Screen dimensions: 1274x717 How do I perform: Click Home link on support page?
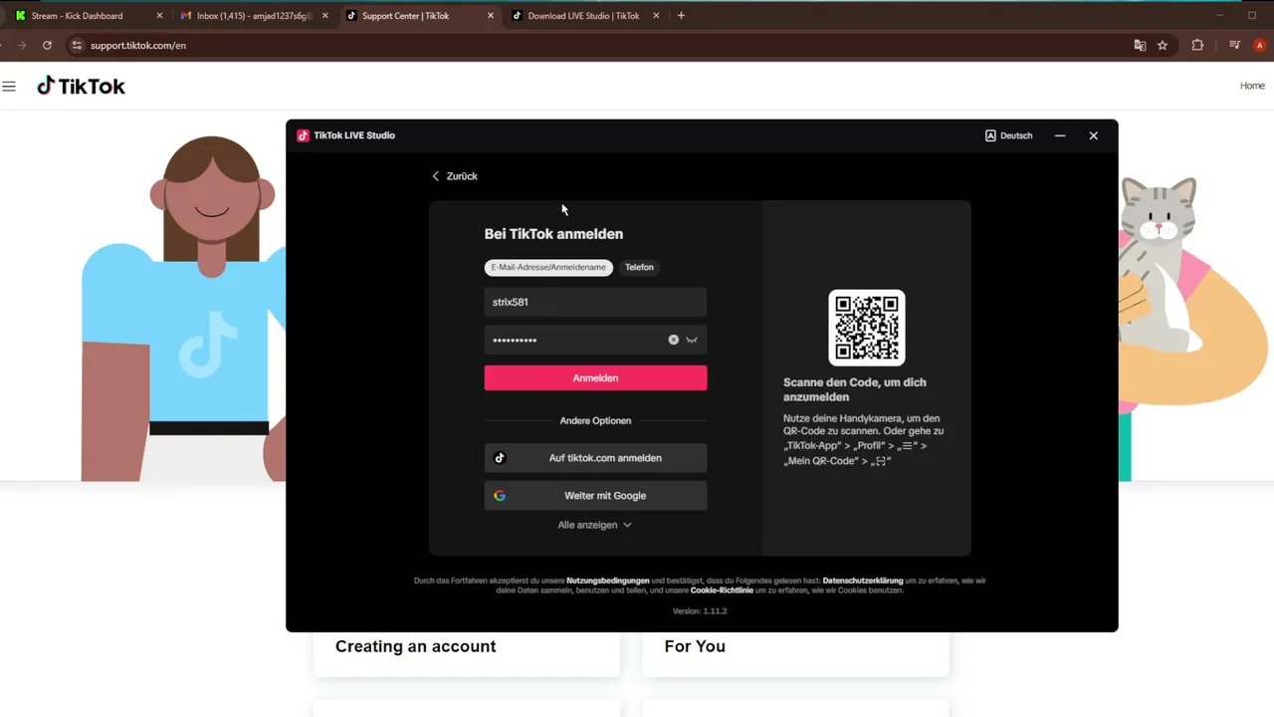click(1252, 86)
